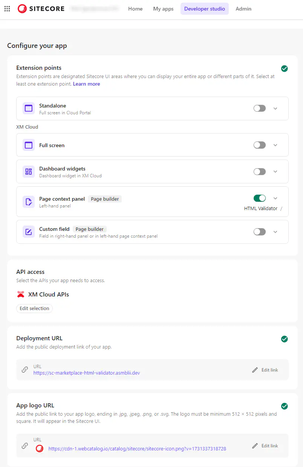Disable the Page context panel toggle
The image size is (303, 467).
[x=260, y=198]
